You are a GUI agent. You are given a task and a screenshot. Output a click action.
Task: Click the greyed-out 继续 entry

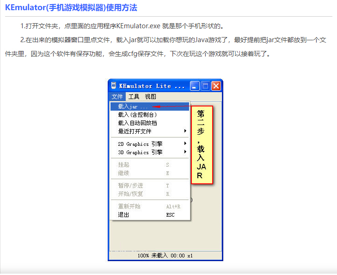[x=150, y=173]
